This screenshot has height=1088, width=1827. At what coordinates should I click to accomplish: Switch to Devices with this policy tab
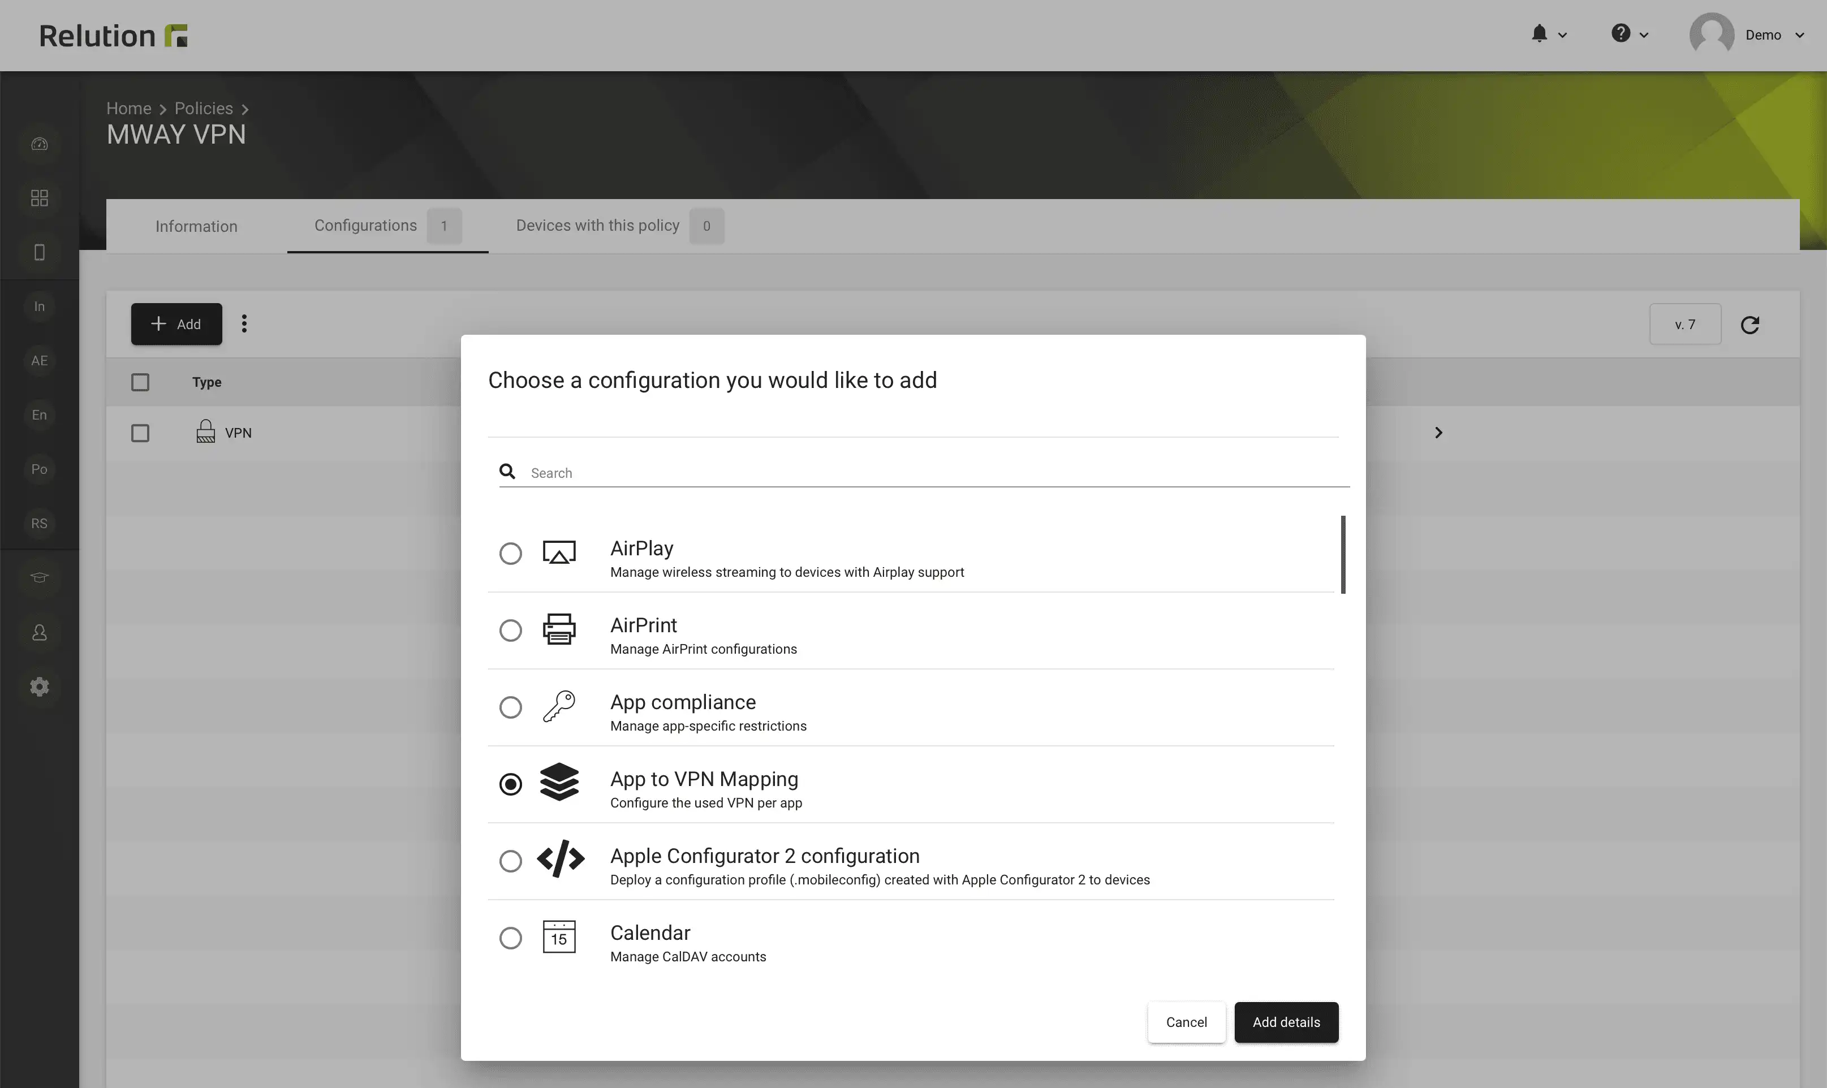pos(619,226)
